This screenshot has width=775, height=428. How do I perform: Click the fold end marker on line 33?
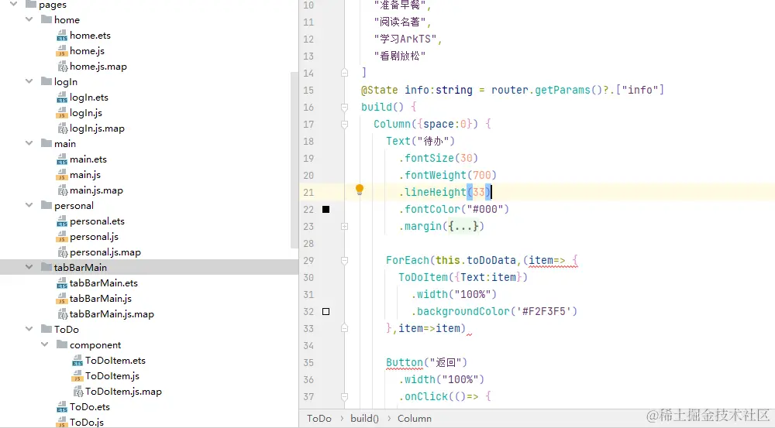(345, 328)
